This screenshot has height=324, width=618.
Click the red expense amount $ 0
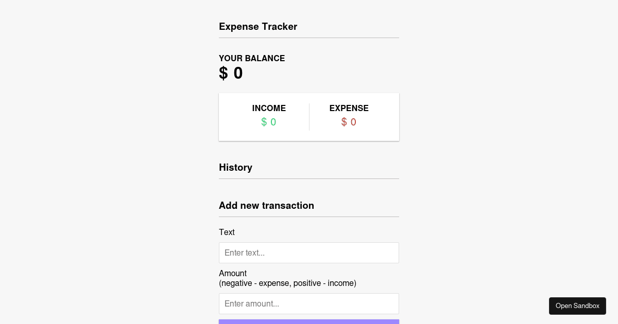pos(349,122)
